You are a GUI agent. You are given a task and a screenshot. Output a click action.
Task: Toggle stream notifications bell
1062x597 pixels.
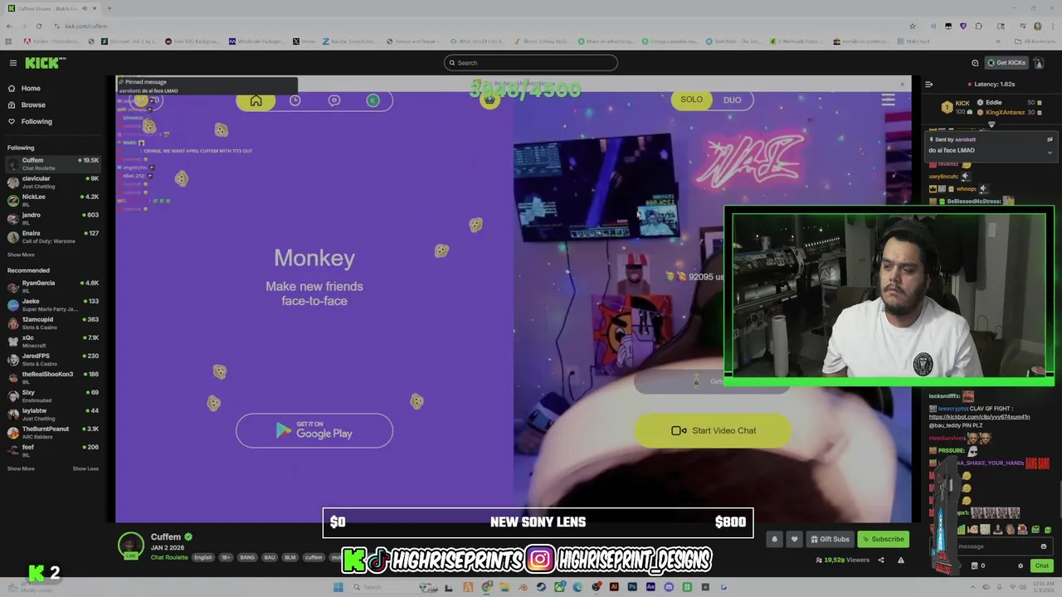pos(774,539)
